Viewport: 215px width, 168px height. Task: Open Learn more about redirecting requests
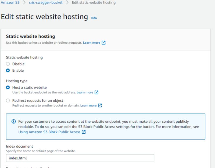point(88,105)
